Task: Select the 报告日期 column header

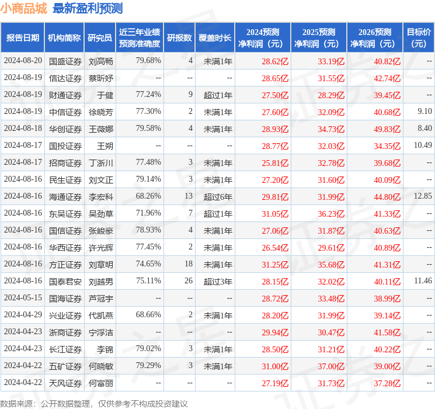Action: tap(22, 38)
